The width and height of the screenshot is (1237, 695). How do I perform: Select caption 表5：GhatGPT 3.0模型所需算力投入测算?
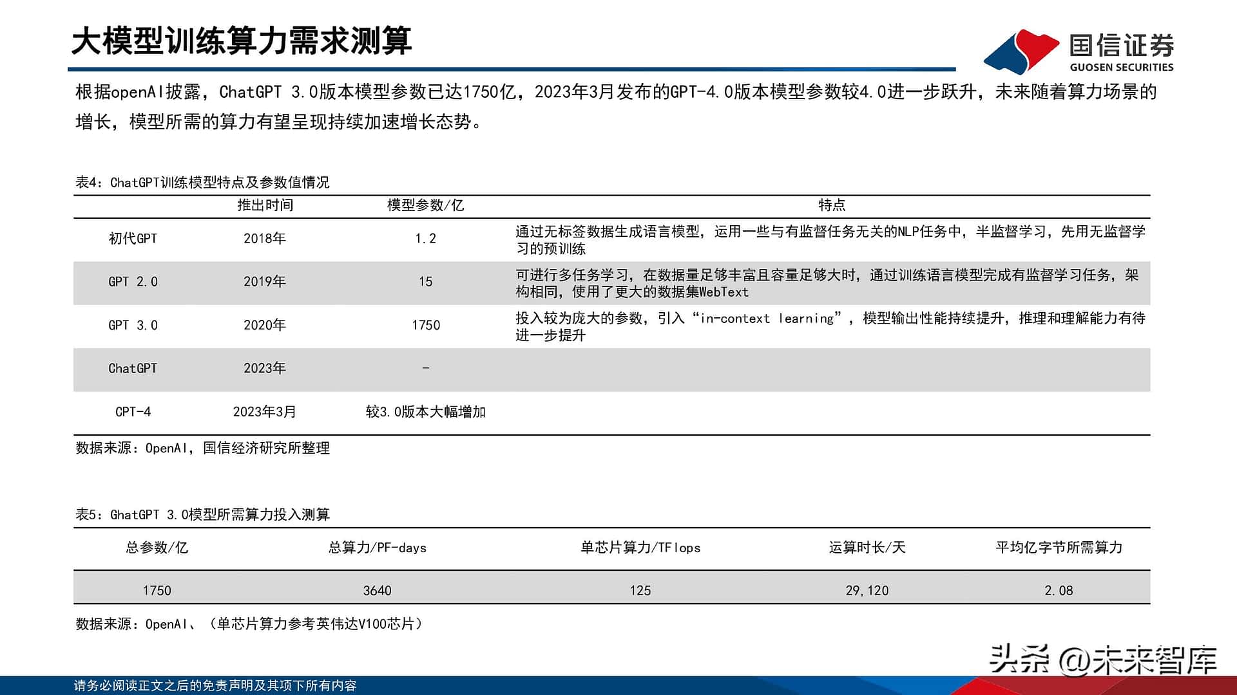202,515
